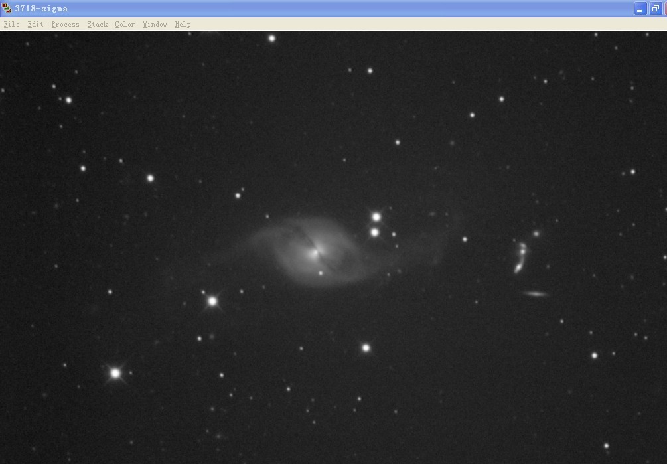Open the Color menu
Screen dimensions: 667x464
[125, 25]
